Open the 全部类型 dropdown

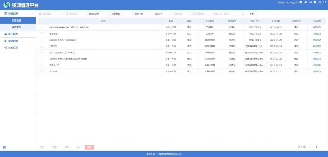pyautogui.click(x=121, y=14)
